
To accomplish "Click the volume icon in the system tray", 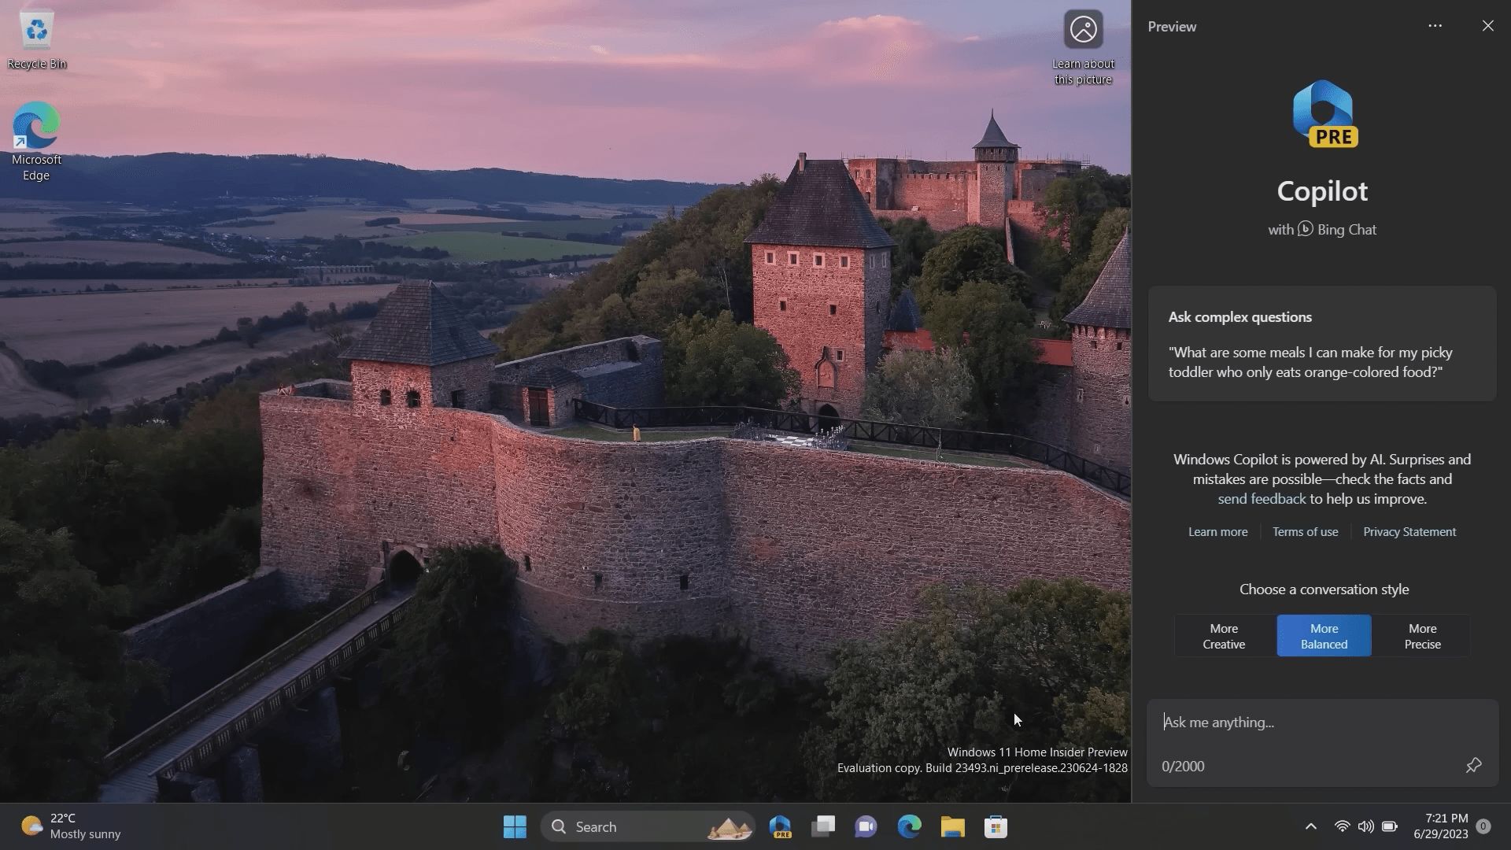I will pyautogui.click(x=1365, y=826).
